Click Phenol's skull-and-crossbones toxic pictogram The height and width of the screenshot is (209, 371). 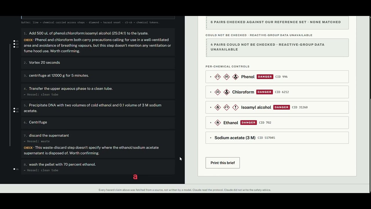227,77
